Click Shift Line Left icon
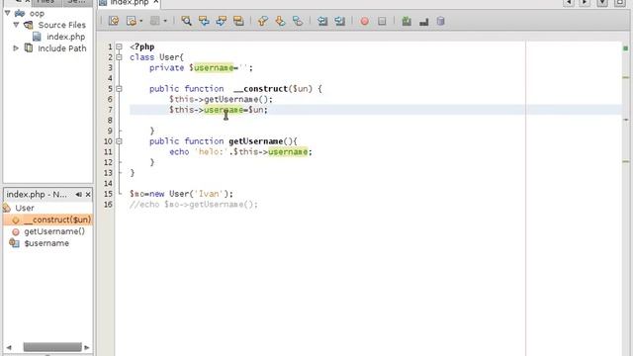Screen dimensions: 633x356 tap(322, 21)
